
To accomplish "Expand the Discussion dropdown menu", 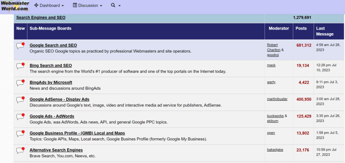I will pyautogui.click(x=88, y=5).
